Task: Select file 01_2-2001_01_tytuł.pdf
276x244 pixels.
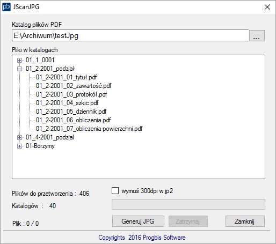Action: 66,77
